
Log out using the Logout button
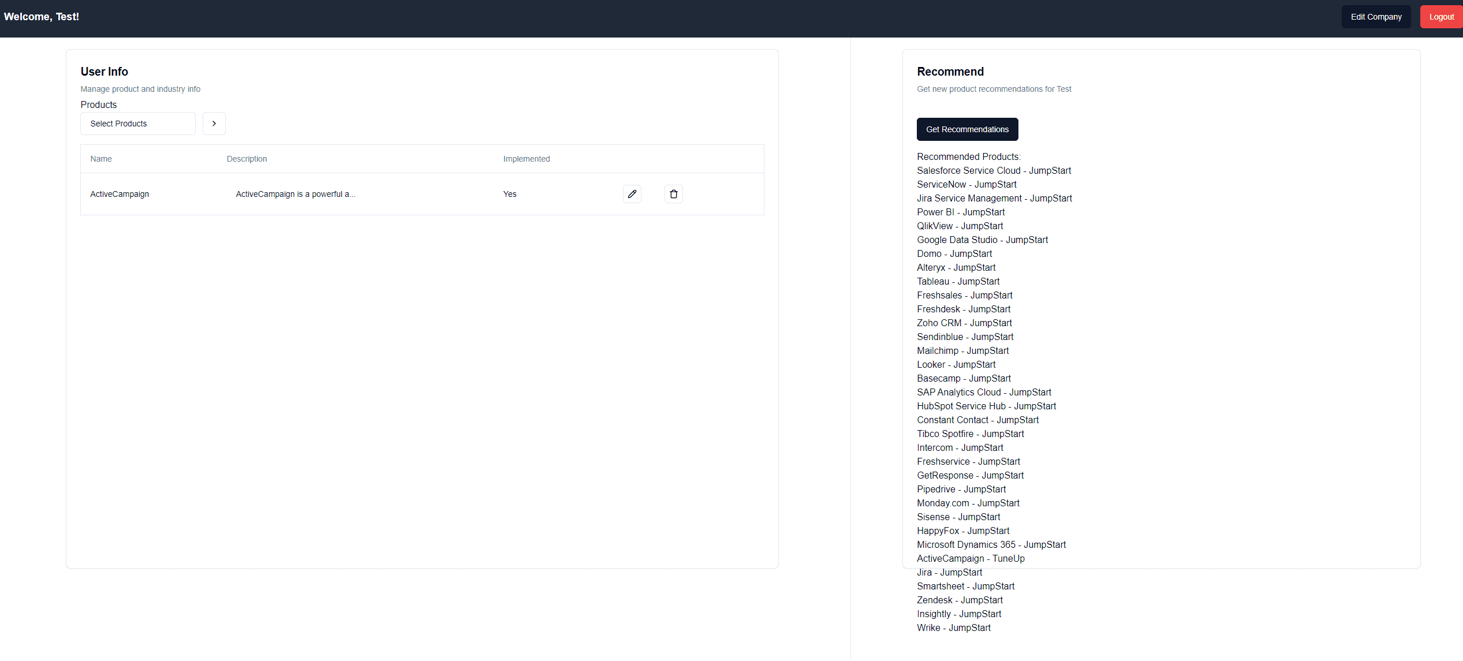click(x=1441, y=17)
